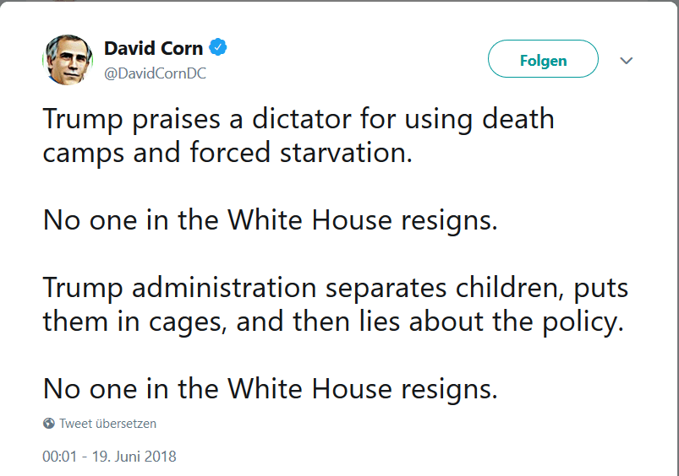Click the line starting 'Trump praises a dictator'

click(298, 118)
